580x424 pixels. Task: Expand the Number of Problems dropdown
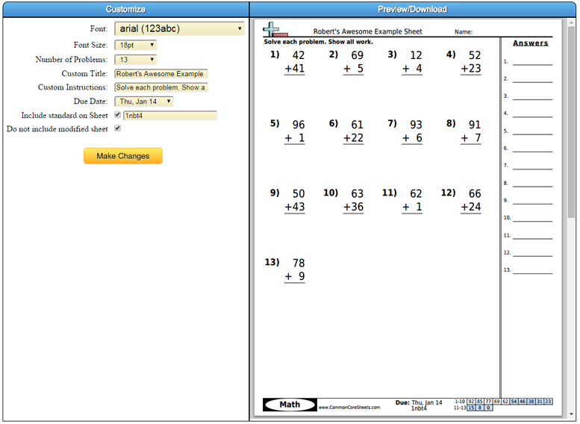[x=135, y=60]
